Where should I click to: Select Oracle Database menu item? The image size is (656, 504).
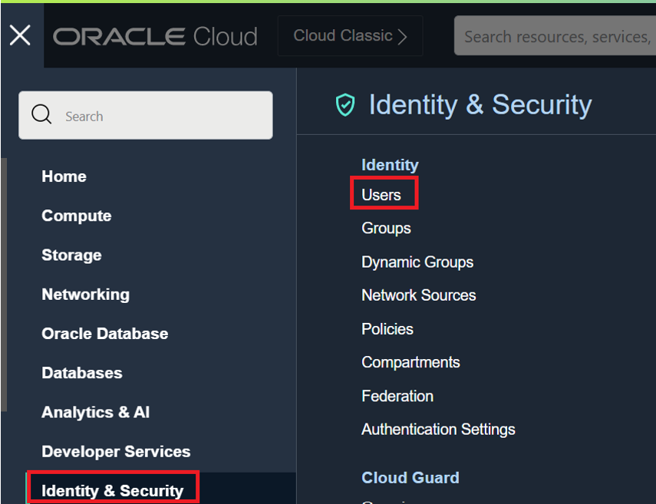tap(104, 334)
